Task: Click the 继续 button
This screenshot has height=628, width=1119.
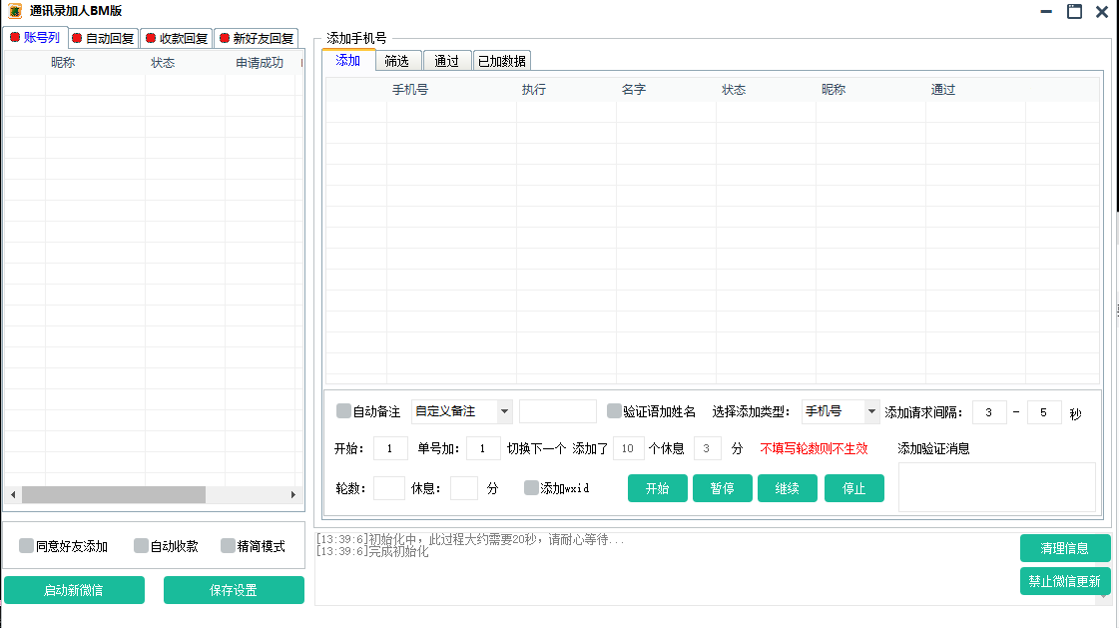Action: click(x=788, y=488)
